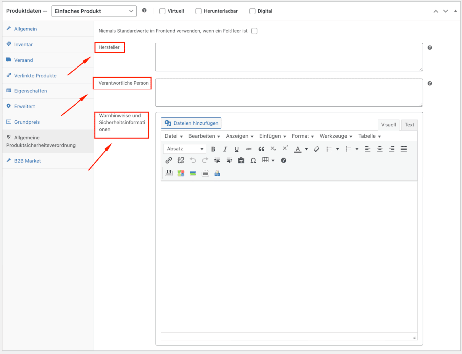
Task: Move Produktdaten panel down with chevron
Action: coord(446,11)
